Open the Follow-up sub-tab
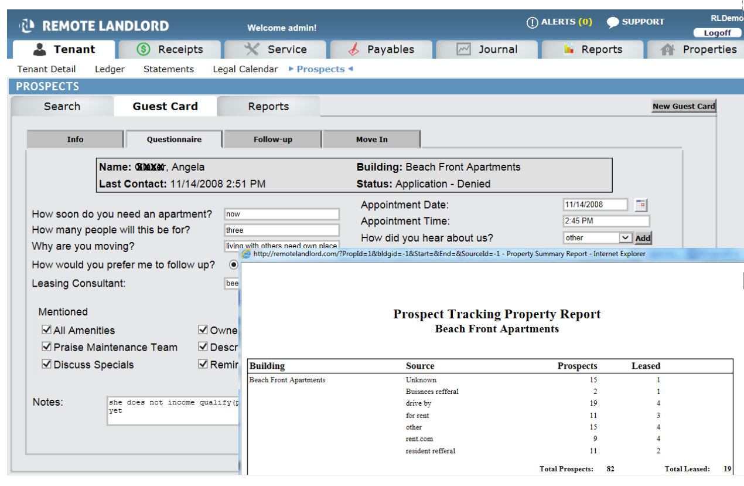This screenshot has width=744, height=486. 273,140
